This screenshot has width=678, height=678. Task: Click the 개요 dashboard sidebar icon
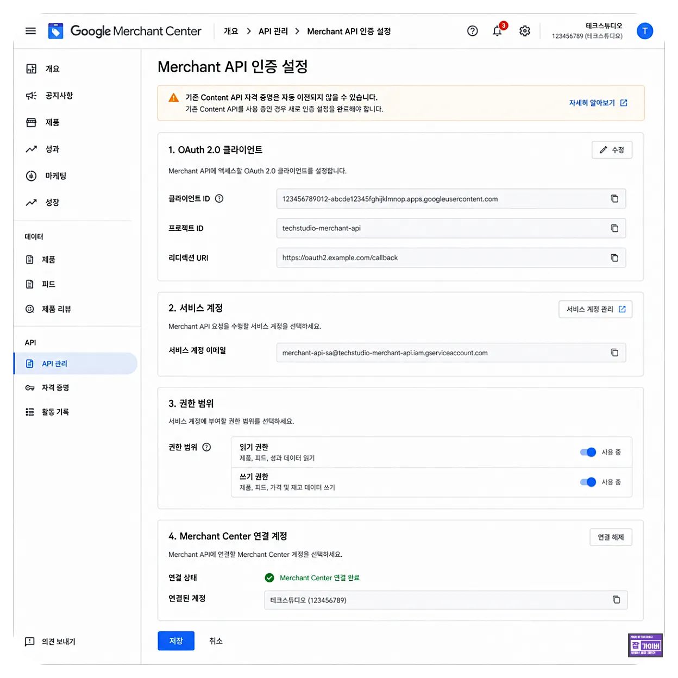32,68
